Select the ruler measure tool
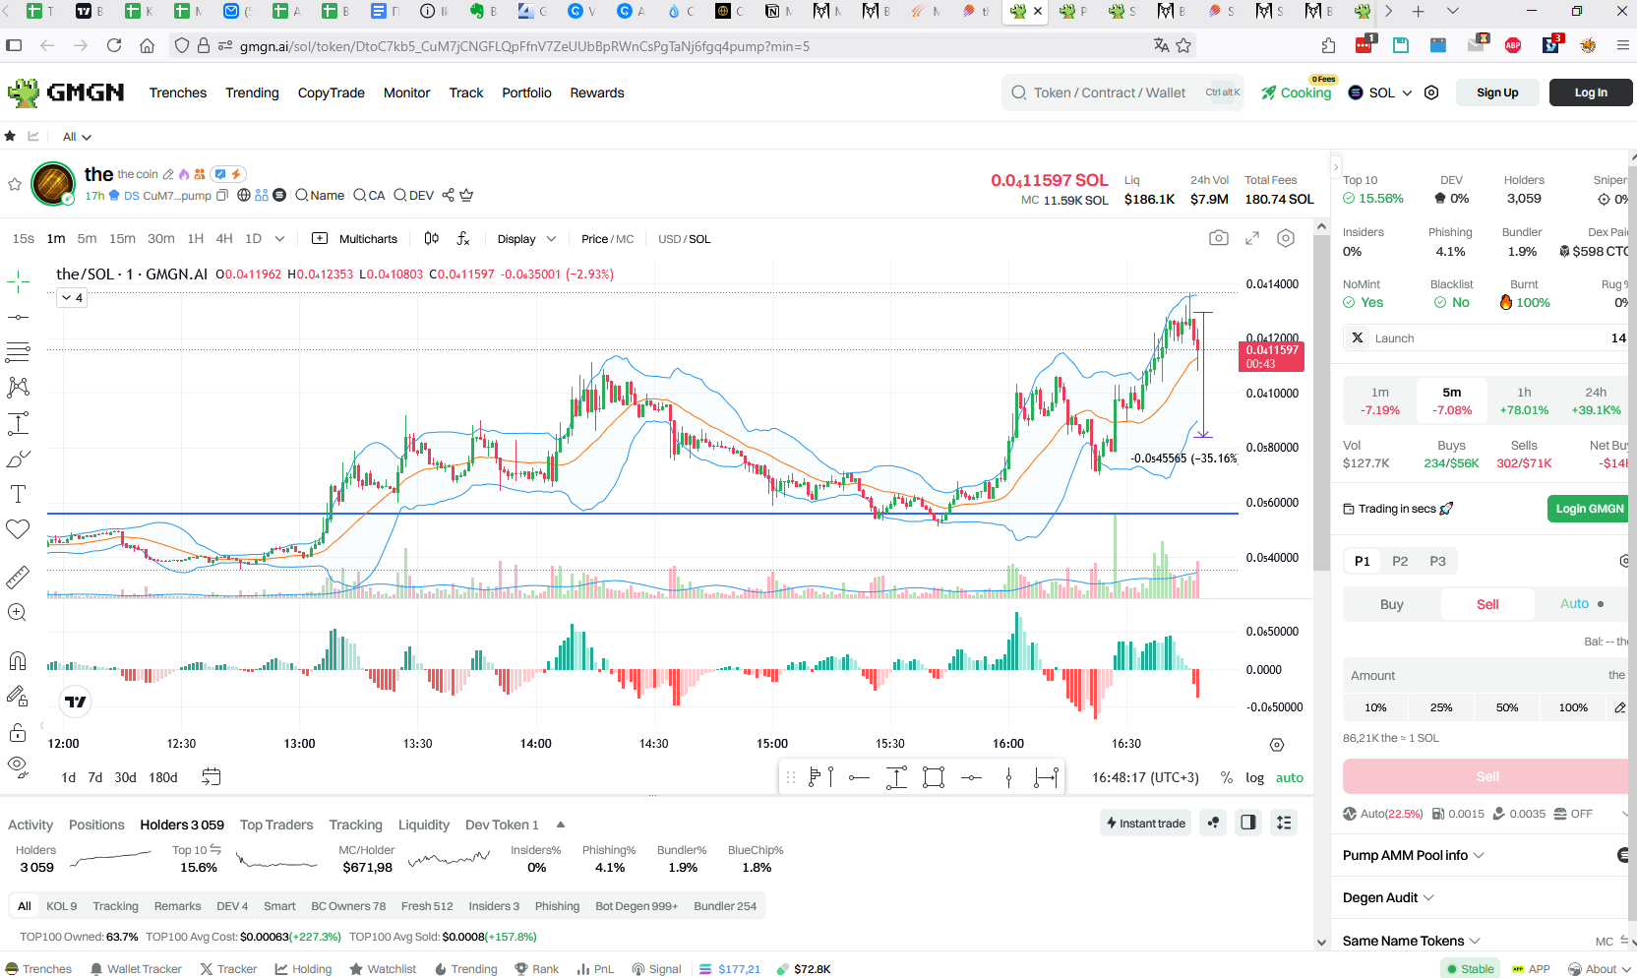 tap(18, 577)
